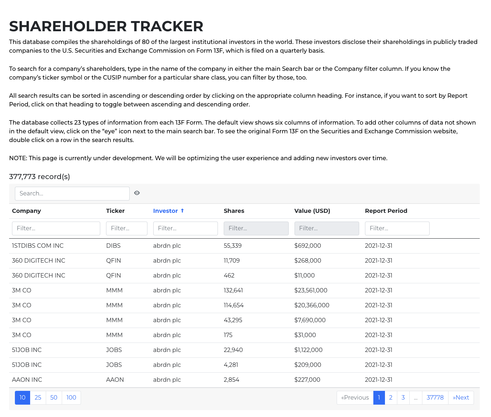Select the 1STDIBS COM INC company cell

tap(38, 246)
